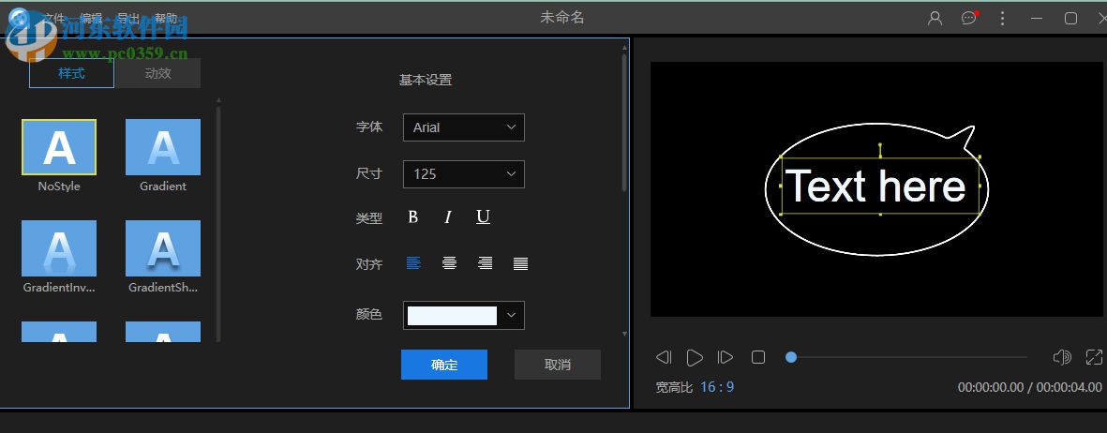Image resolution: width=1107 pixels, height=433 pixels.
Task: Step back to previous frame
Action: pyautogui.click(x=663, y=357)
